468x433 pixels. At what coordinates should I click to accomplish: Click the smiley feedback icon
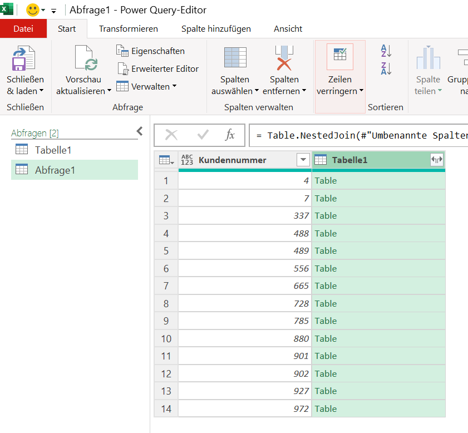33,10
